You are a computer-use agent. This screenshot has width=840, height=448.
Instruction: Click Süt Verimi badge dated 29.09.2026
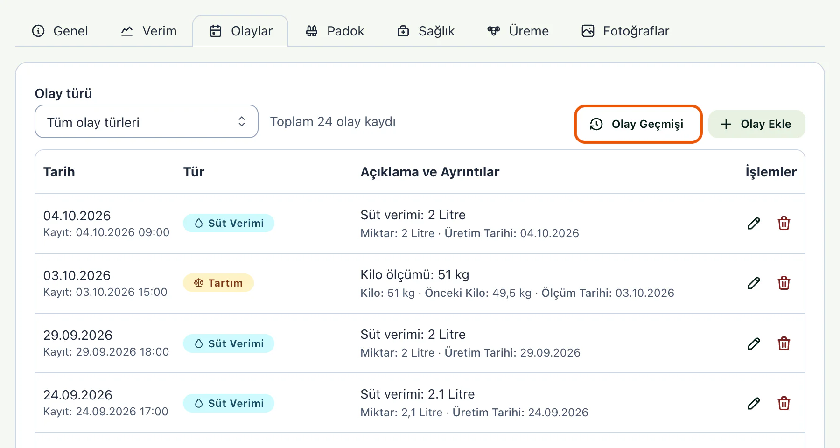229,343
